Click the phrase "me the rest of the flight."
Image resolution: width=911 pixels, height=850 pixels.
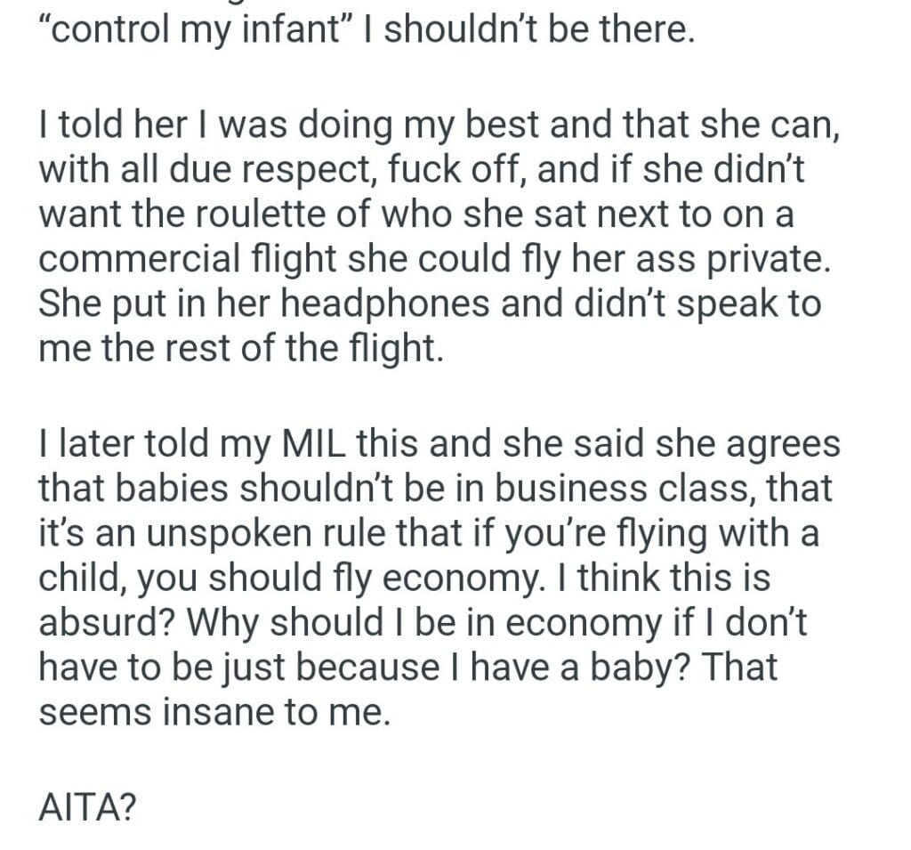point(240,349)
